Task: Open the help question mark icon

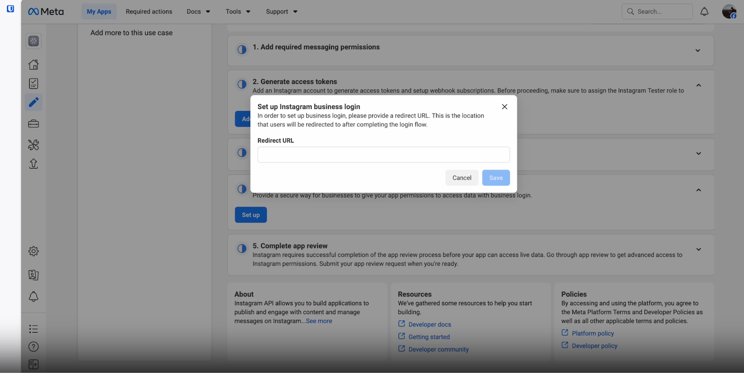Action: [x=33, y=347]
